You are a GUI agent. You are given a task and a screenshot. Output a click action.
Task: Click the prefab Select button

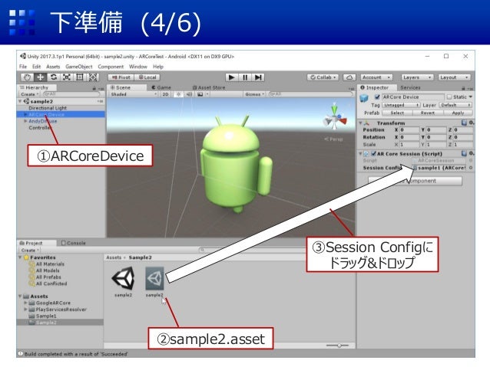pos(397,113)
